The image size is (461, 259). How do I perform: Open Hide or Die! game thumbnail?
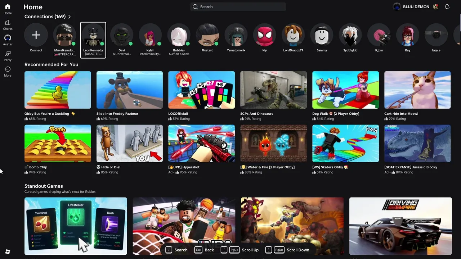click(130, 144)
